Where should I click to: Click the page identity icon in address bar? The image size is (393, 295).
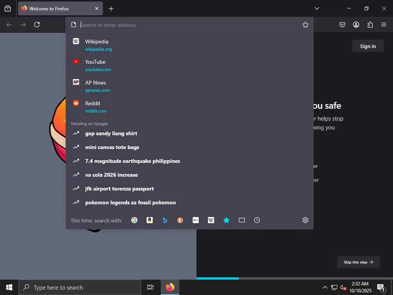(x=74, y=25)
